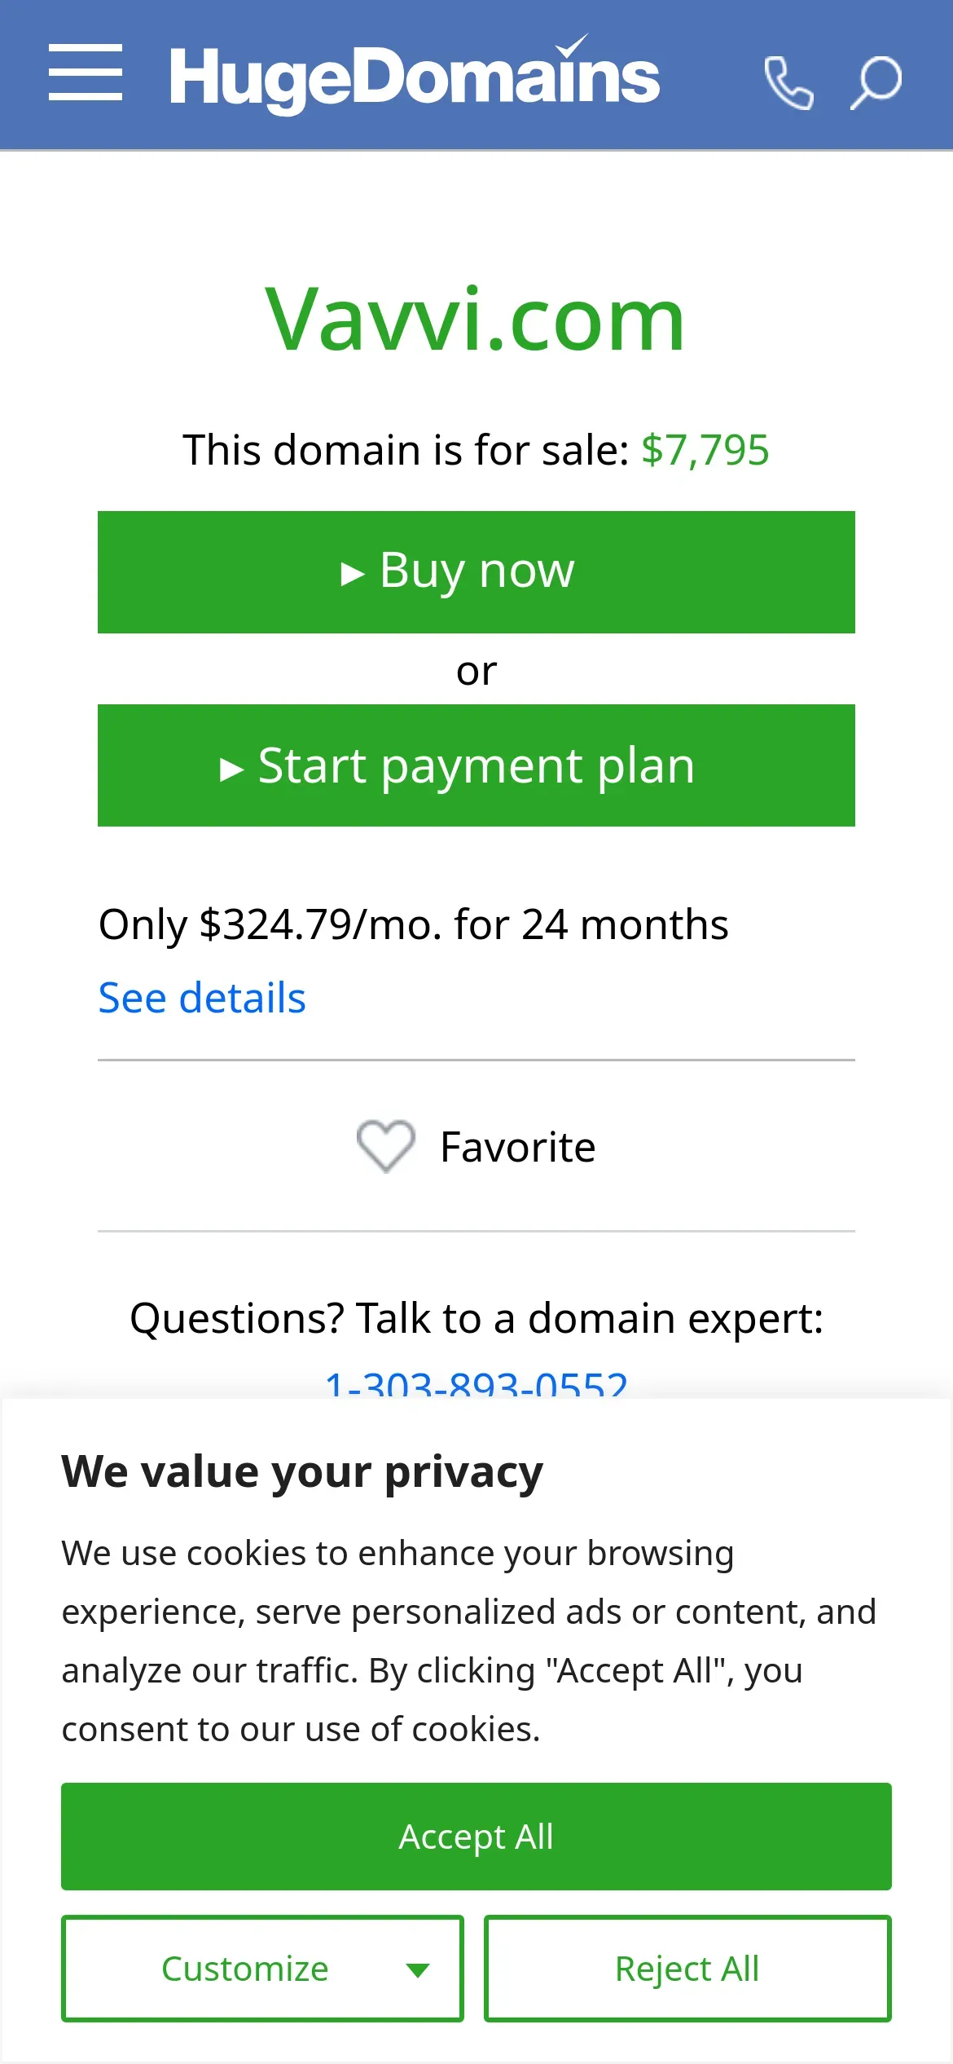This screenshot has width=953, height=2064.
Task: Reject All cookies
Action: (687, 1969)
